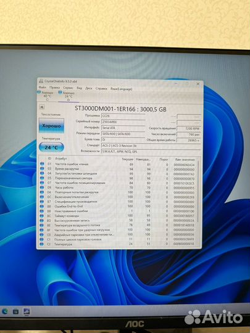Viewport: 250px width, 333px height.
Task: Switch to disk C: tab showing 40 °C
Action: click(46, 96)
